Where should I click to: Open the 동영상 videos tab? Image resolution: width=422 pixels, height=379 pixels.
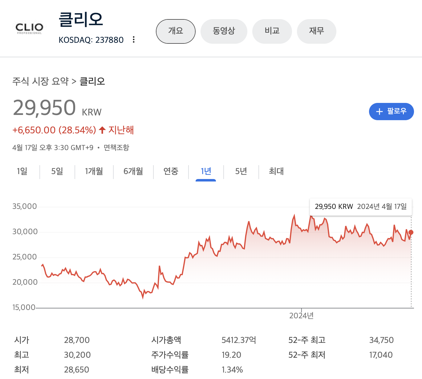[x=224, y=31]
